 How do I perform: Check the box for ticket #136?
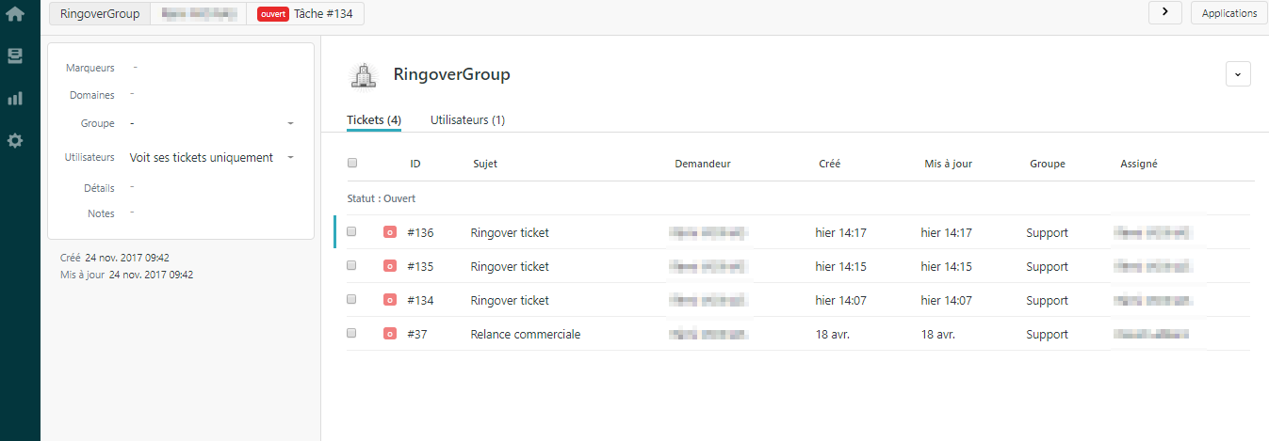(352, 231)
